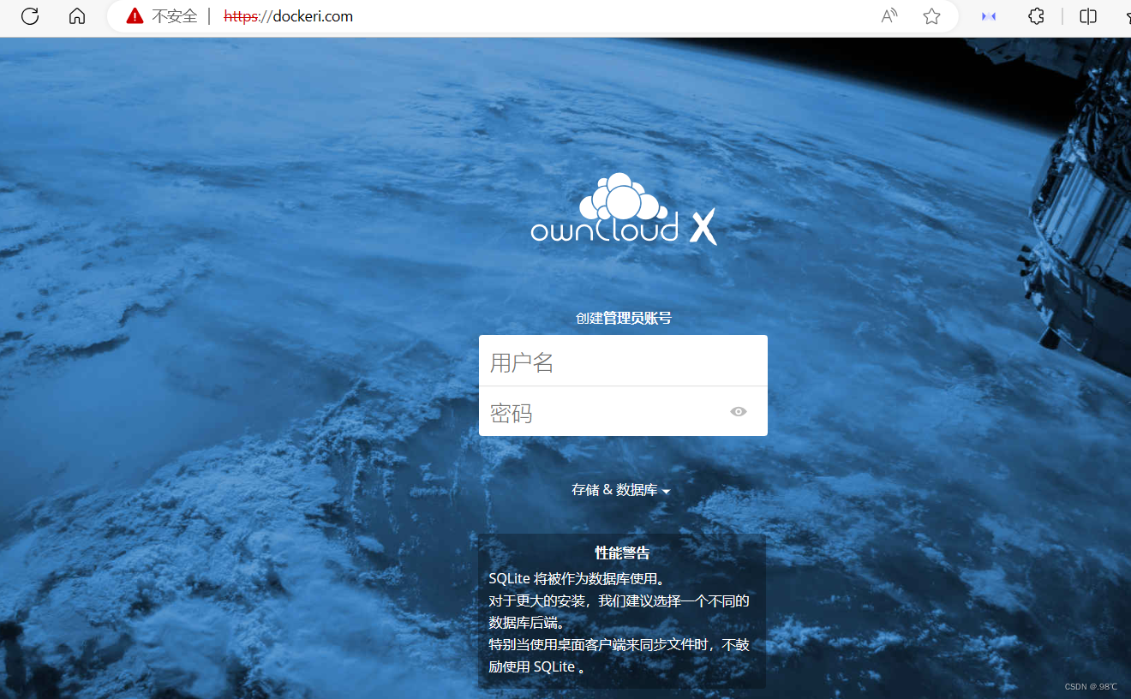Show password using the eye icon
Viewport: 1131px width, 699px height.
pyautogui.click(x=739, y=411)
